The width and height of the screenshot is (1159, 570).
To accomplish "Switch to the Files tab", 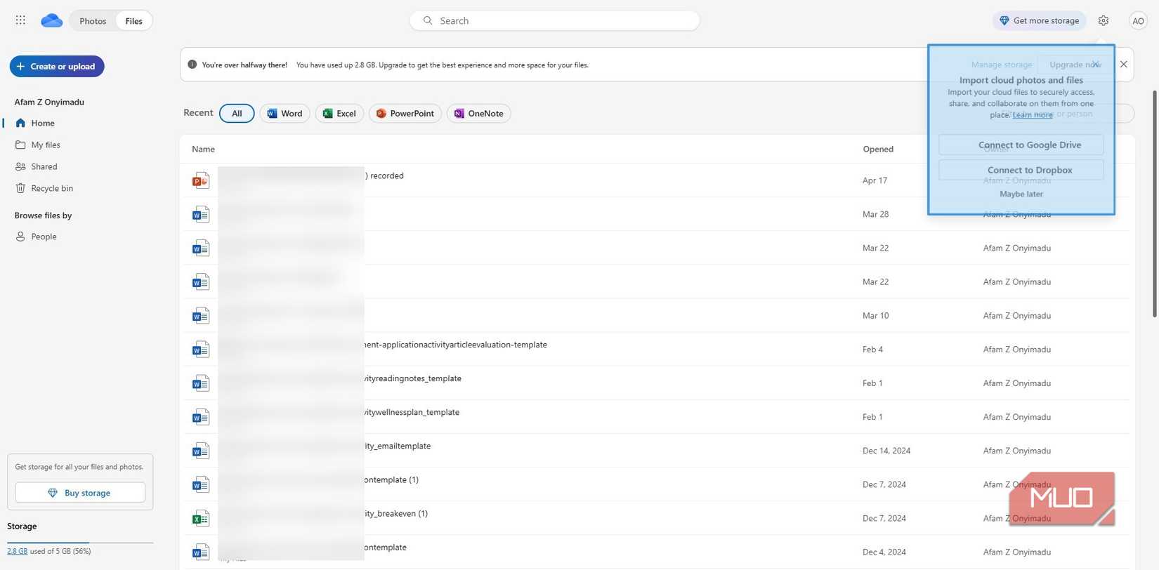I will click(x=133, y=21).
